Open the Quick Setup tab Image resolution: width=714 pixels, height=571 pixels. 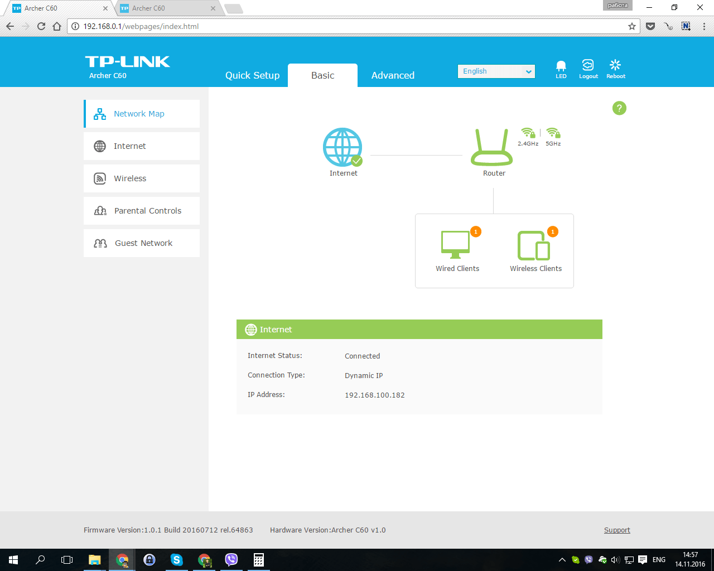click(252, 75)
